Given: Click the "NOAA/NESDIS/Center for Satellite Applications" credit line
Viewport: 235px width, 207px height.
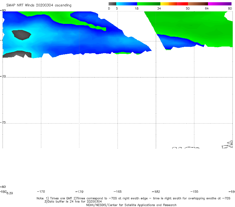Looking at the screenshot, I should tap(131, 205).
